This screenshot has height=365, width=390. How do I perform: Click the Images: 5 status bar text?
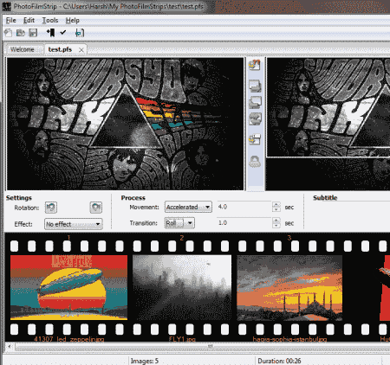(145, 361)
